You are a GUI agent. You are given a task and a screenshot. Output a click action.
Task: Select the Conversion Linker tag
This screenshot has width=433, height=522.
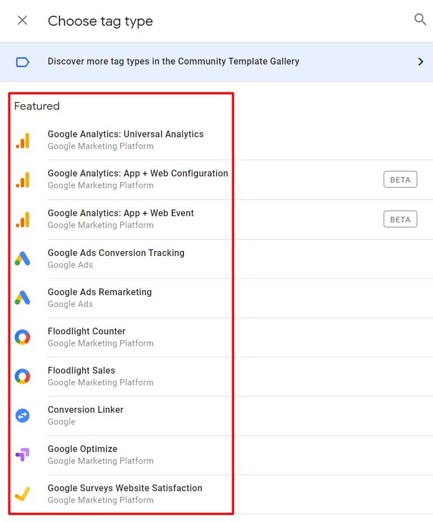(x=85, y=410)
